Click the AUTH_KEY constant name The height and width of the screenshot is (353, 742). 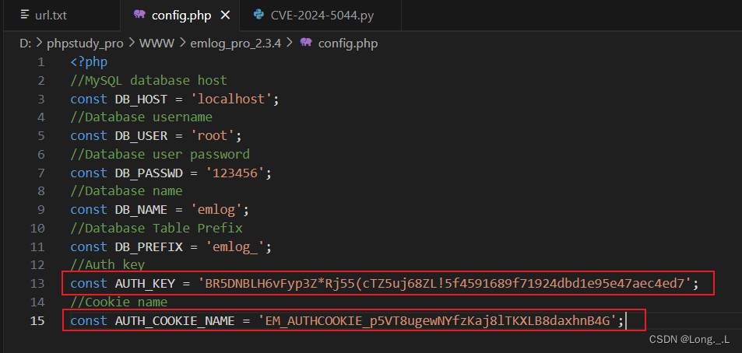tap(145, 284)
